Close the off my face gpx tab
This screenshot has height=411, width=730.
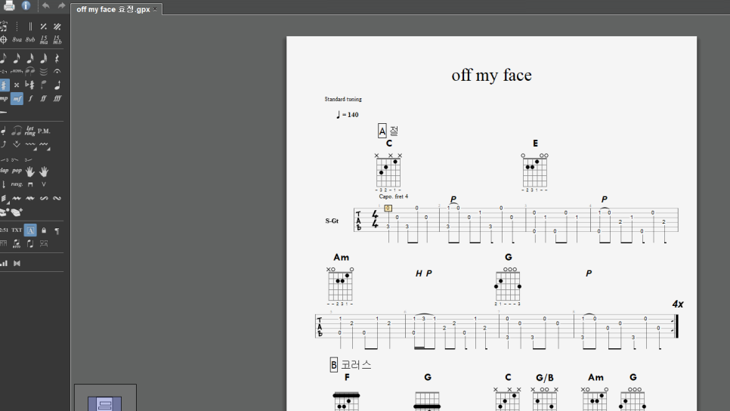pos(155,9)
